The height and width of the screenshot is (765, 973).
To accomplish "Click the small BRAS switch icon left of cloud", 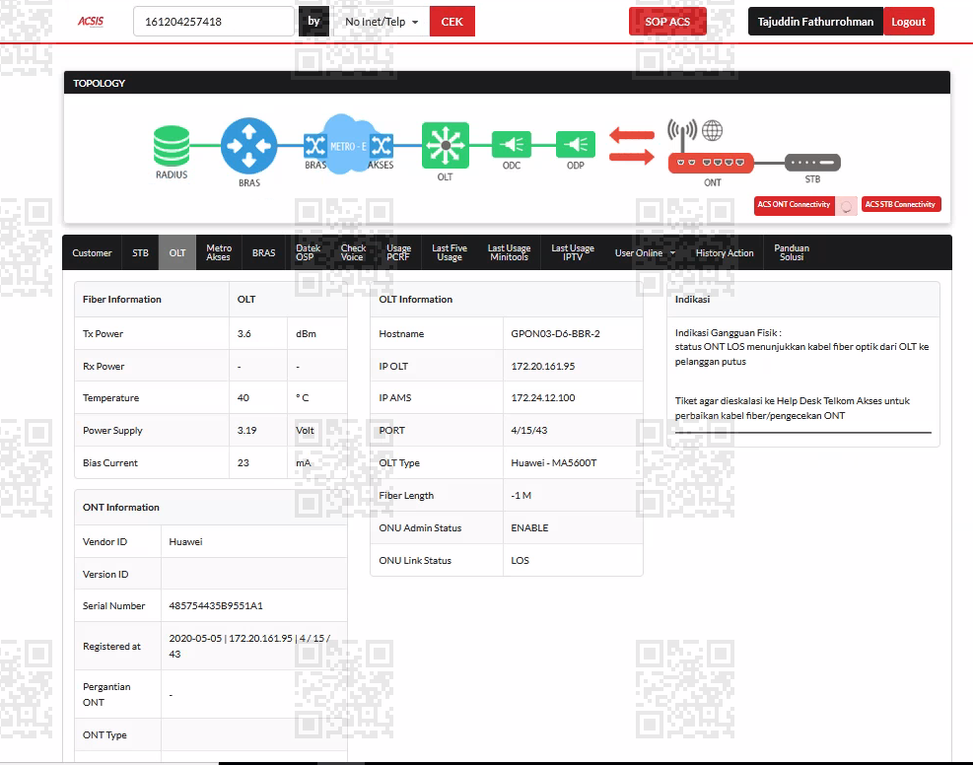I will 314,146.
